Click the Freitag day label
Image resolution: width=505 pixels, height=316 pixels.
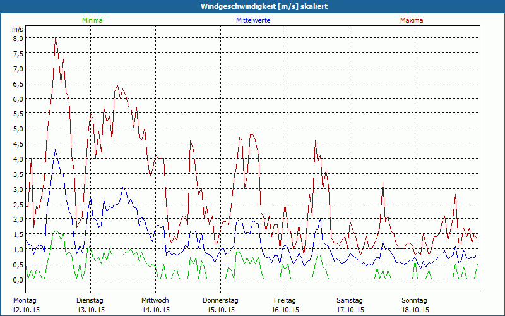point(285,301)
